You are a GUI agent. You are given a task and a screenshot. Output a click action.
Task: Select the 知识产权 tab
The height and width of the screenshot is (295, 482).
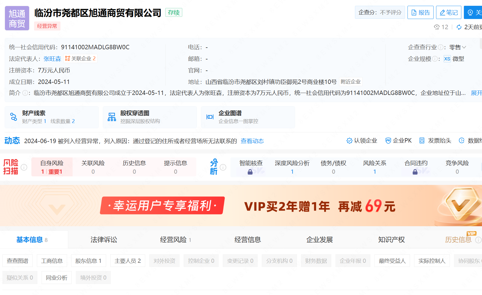coord(391,240)
